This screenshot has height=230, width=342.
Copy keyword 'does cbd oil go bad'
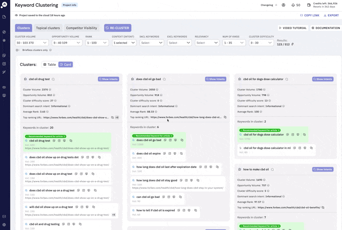click(x=182, y=140)
